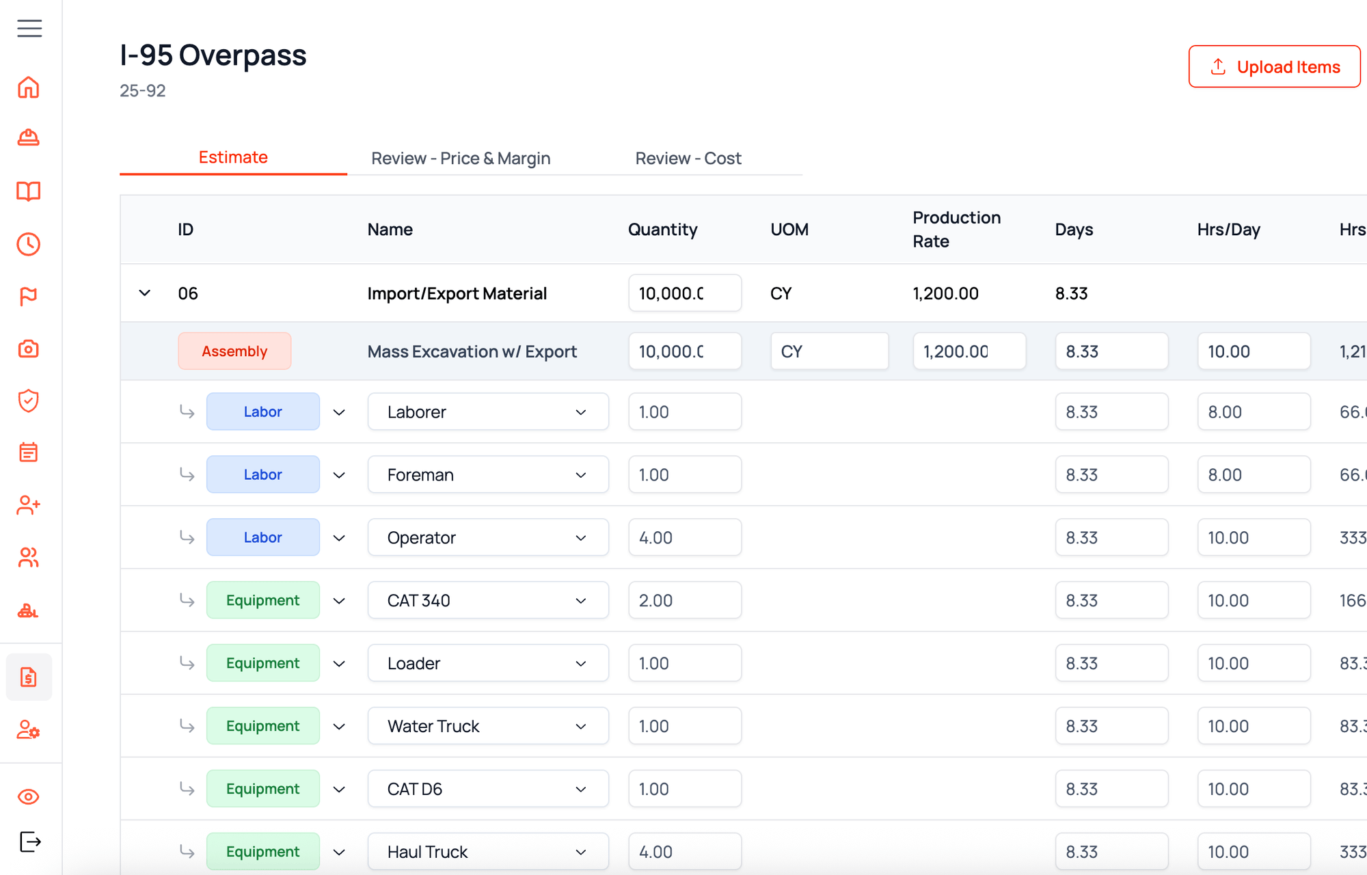Click the add-person icon in sidebar
1367x875 pixels.
(28, 506)
